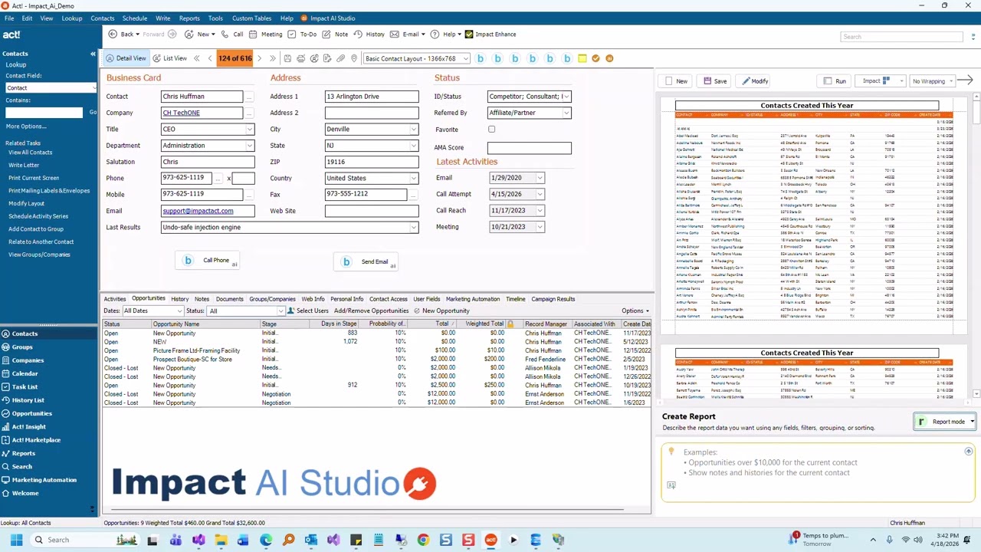
Task: Click the report pane Save button
Action: (714, 81)
